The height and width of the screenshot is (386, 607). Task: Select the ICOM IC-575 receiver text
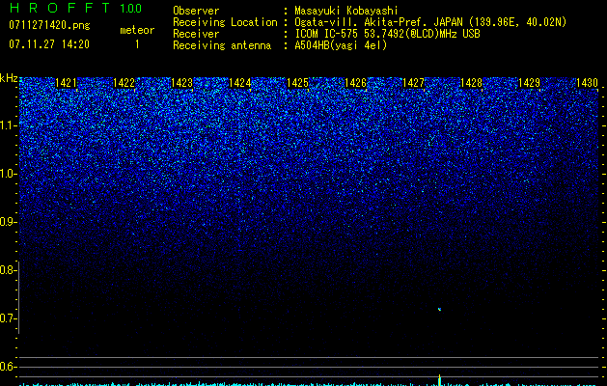click(x=388, y=34)
